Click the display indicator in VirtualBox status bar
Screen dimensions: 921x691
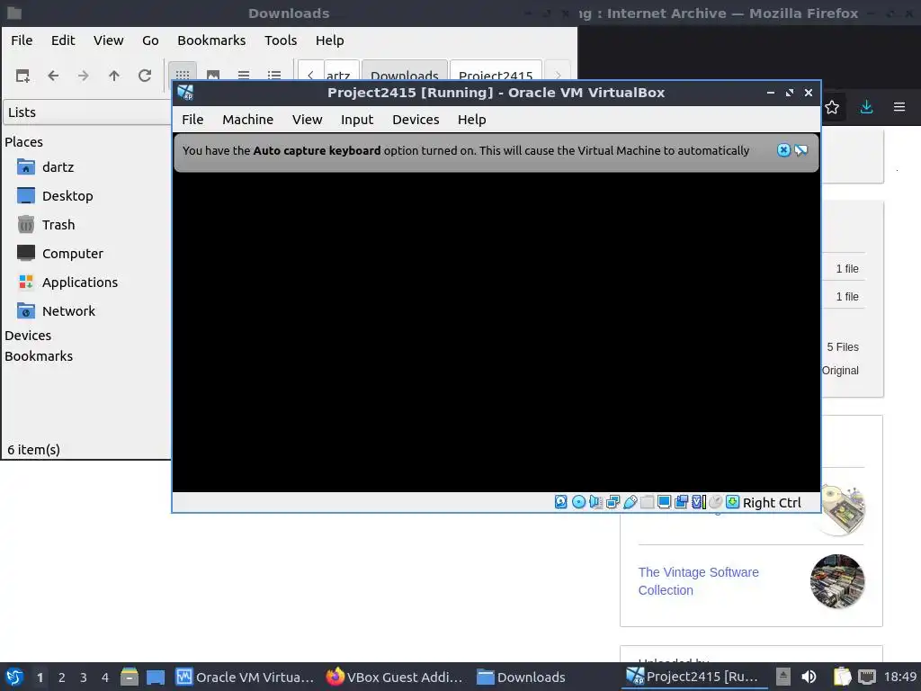click(665, 502)
